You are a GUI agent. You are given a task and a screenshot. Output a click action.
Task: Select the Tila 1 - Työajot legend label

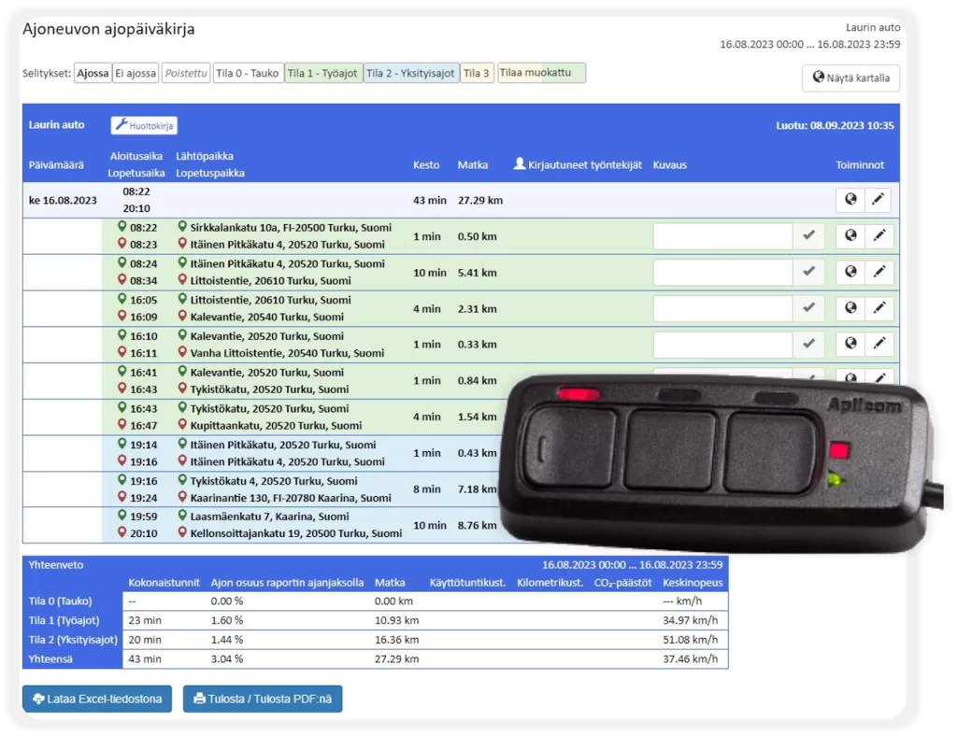[322, 73]
